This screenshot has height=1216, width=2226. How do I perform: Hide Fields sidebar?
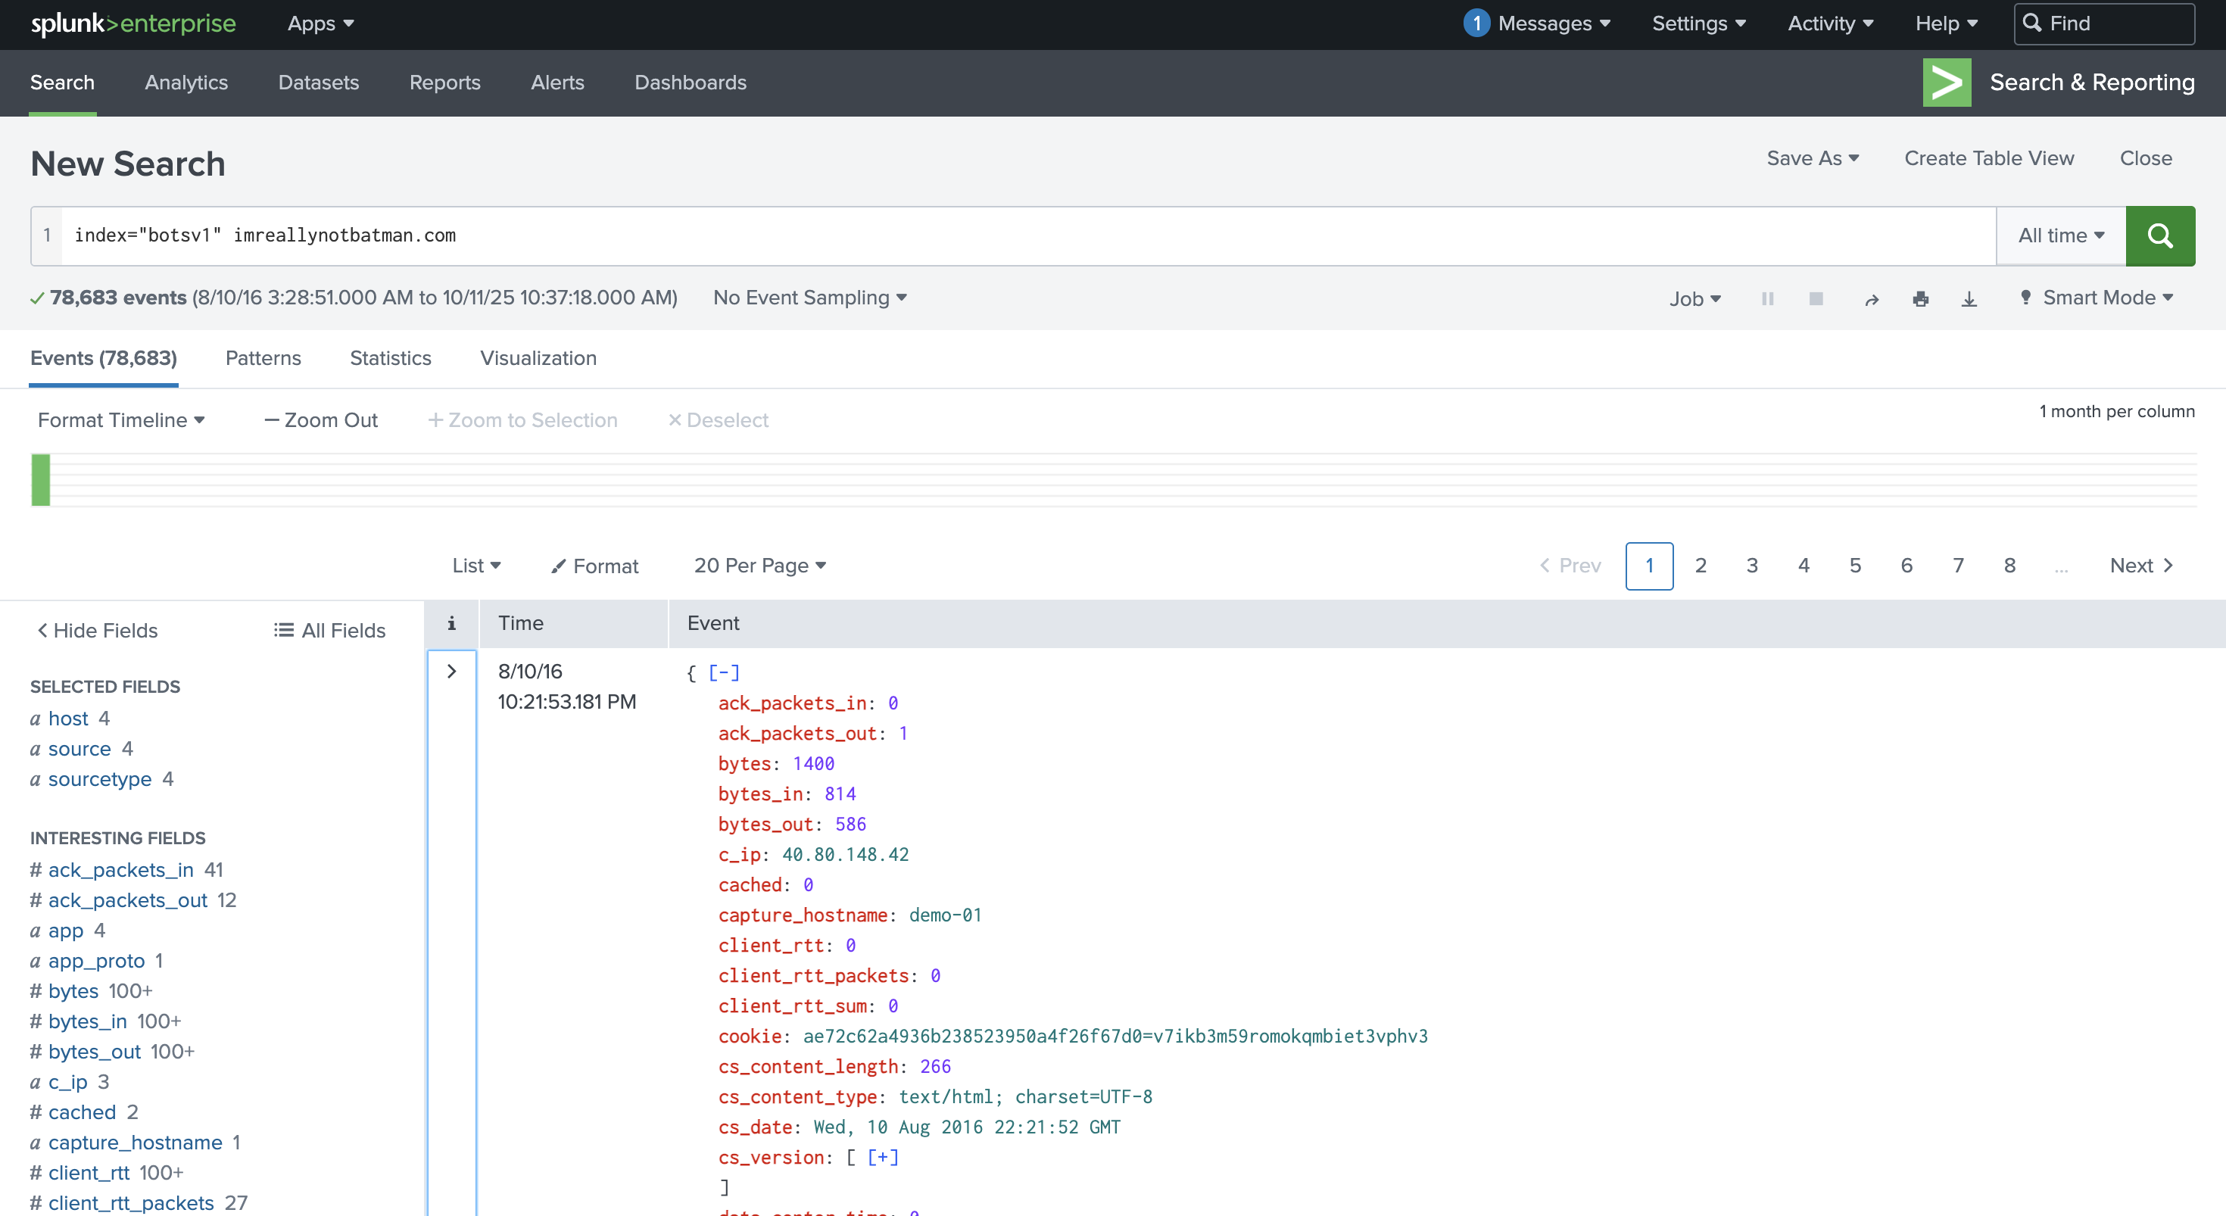97,630
